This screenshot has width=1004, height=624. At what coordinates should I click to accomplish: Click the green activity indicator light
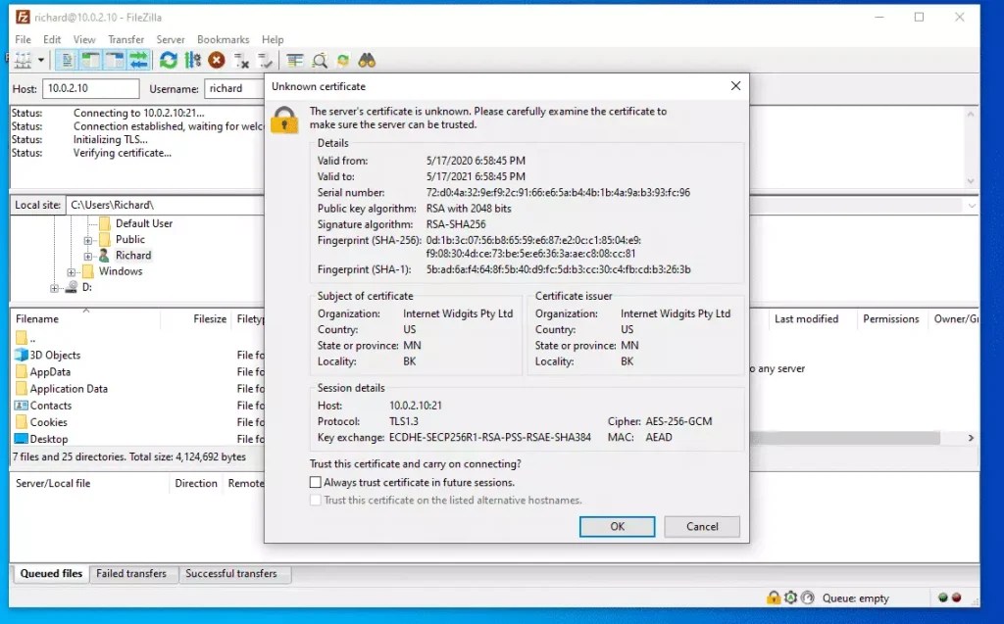click(942, 598)
